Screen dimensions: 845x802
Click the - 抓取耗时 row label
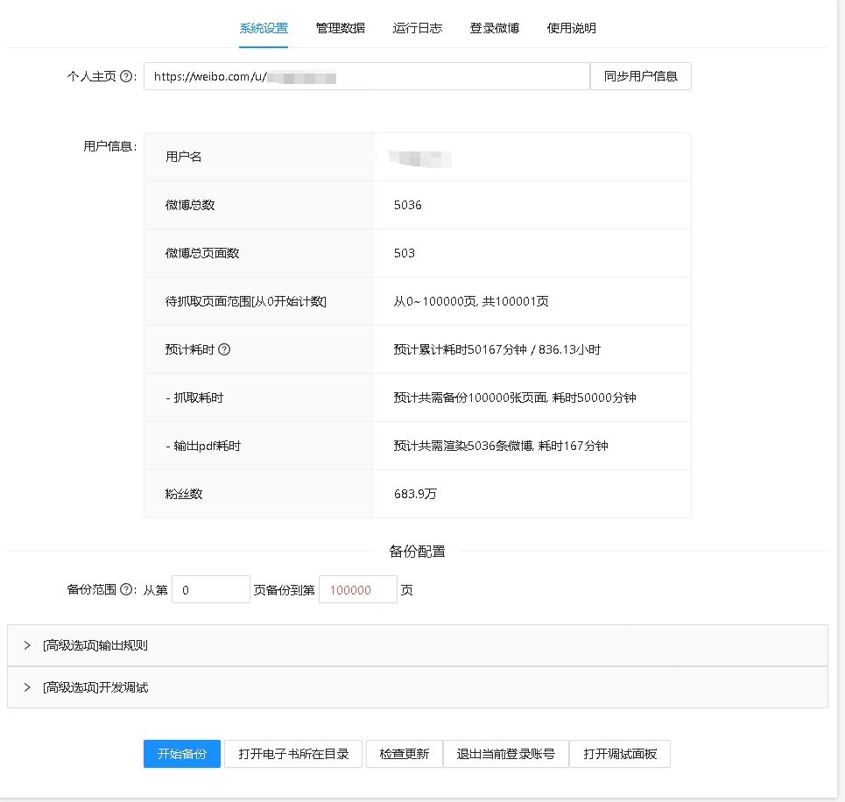coord(194,397)
